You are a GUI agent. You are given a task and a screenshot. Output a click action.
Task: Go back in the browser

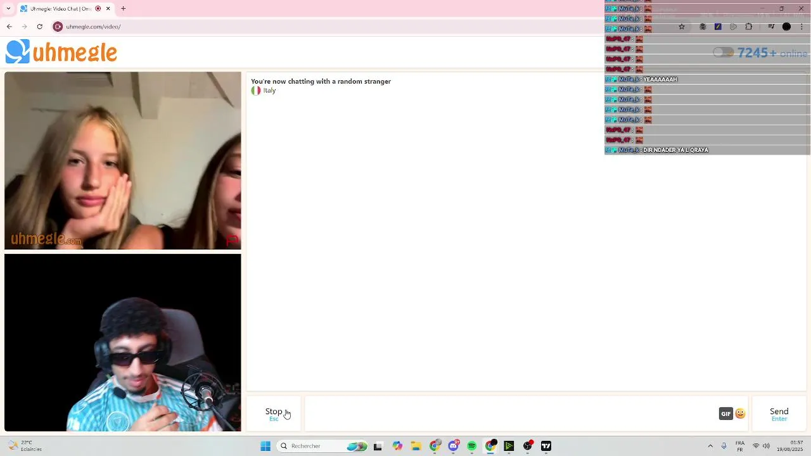pos(9,27)
